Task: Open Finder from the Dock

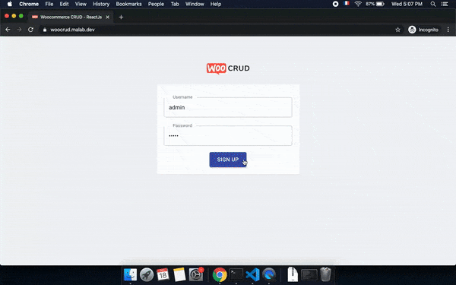Action: coord(130,274)
